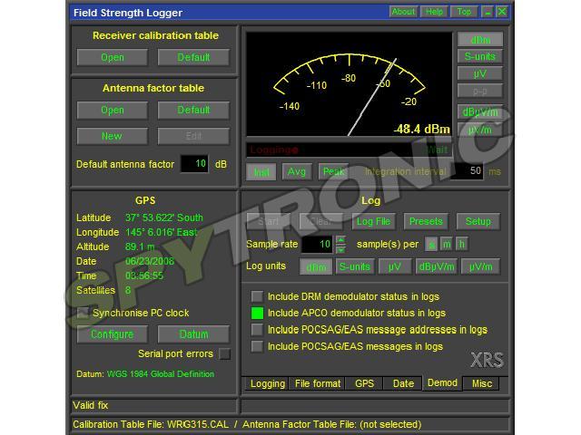
Task: Click the Clear log button
Action: click(320, 221)
